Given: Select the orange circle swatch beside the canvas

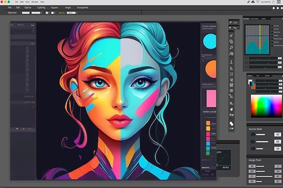Looking at the screenshot, I should [210, 69].
